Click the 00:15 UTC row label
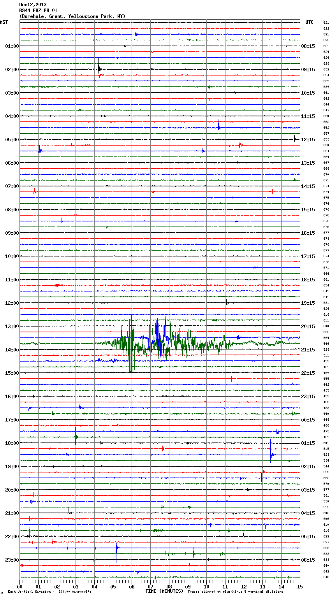331x597 pixels. click(x=308, y=420)
